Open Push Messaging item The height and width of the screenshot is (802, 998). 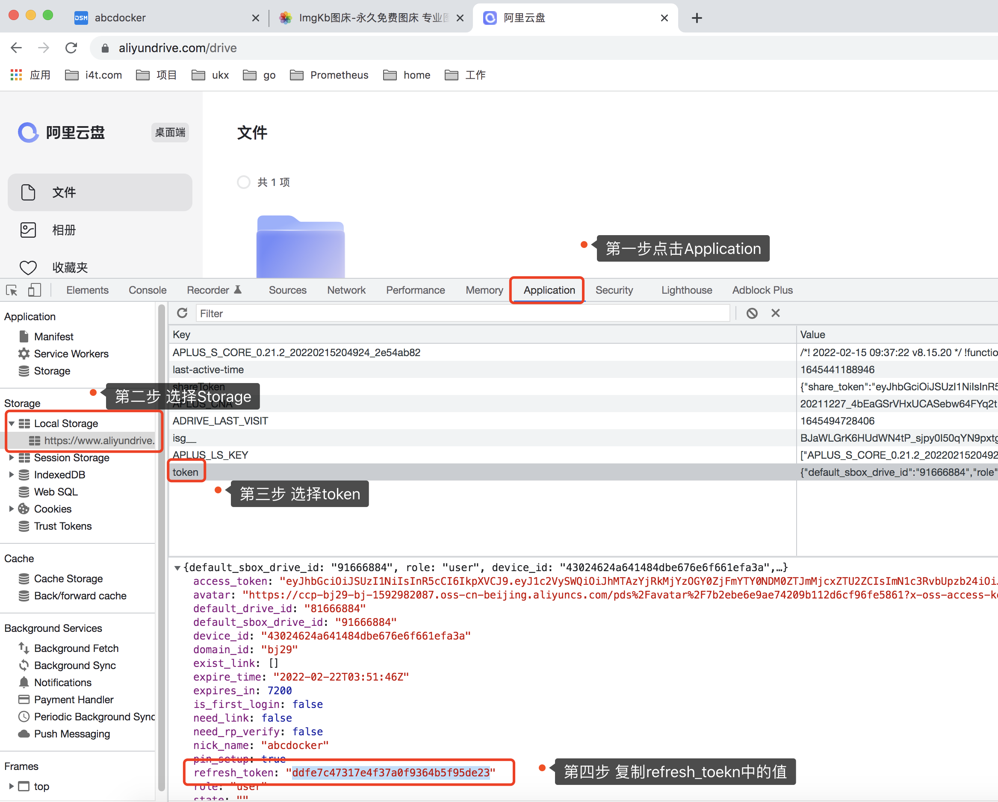72,734
